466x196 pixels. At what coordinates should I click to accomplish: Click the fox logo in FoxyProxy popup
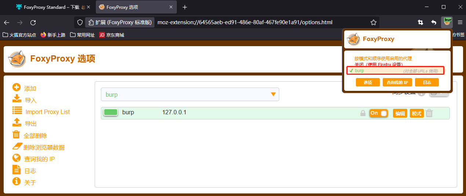(354, 39)
